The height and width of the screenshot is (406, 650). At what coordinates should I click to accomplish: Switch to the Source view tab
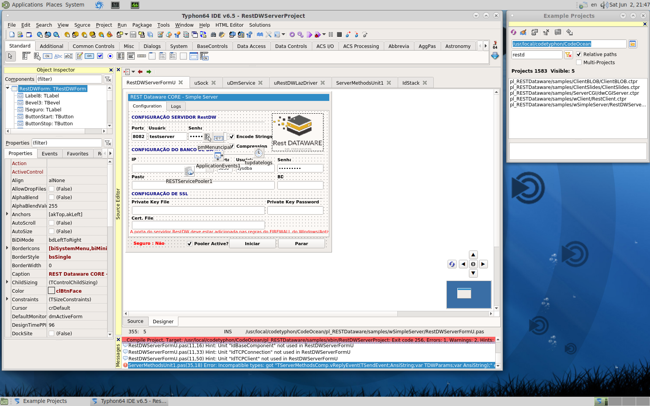coord(135,321)
